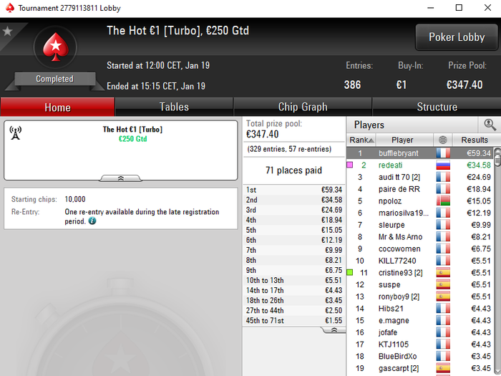The height and width of the screenshot is (376, 501).
Task: Click the favorite star icon
Action: [7, 31]
